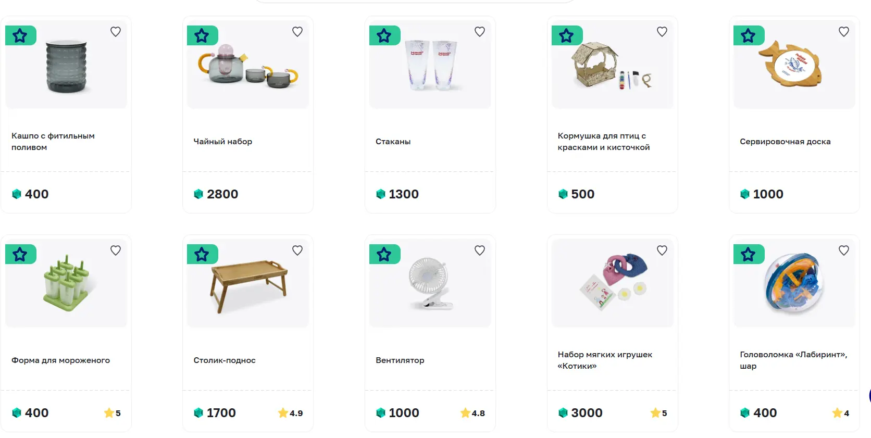Click star badge on Головоломка «Лабиринт» card

click(x=749, y=254)
